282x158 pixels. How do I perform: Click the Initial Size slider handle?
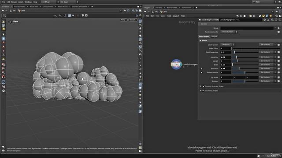(x=236, y=57)
